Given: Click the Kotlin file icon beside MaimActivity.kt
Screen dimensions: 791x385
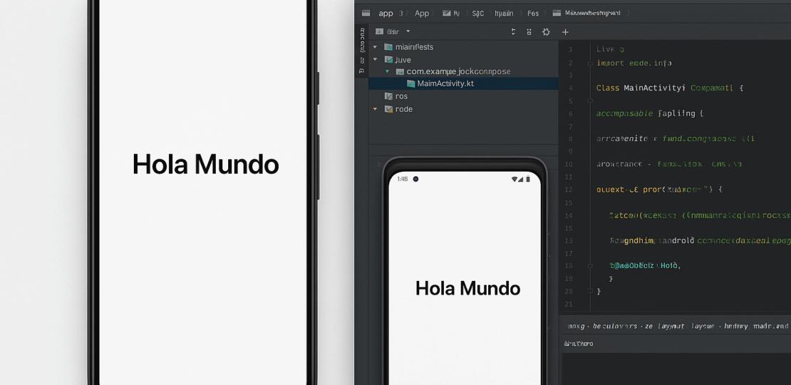Looking at the screenshot, I should click(x=411, y=84).
